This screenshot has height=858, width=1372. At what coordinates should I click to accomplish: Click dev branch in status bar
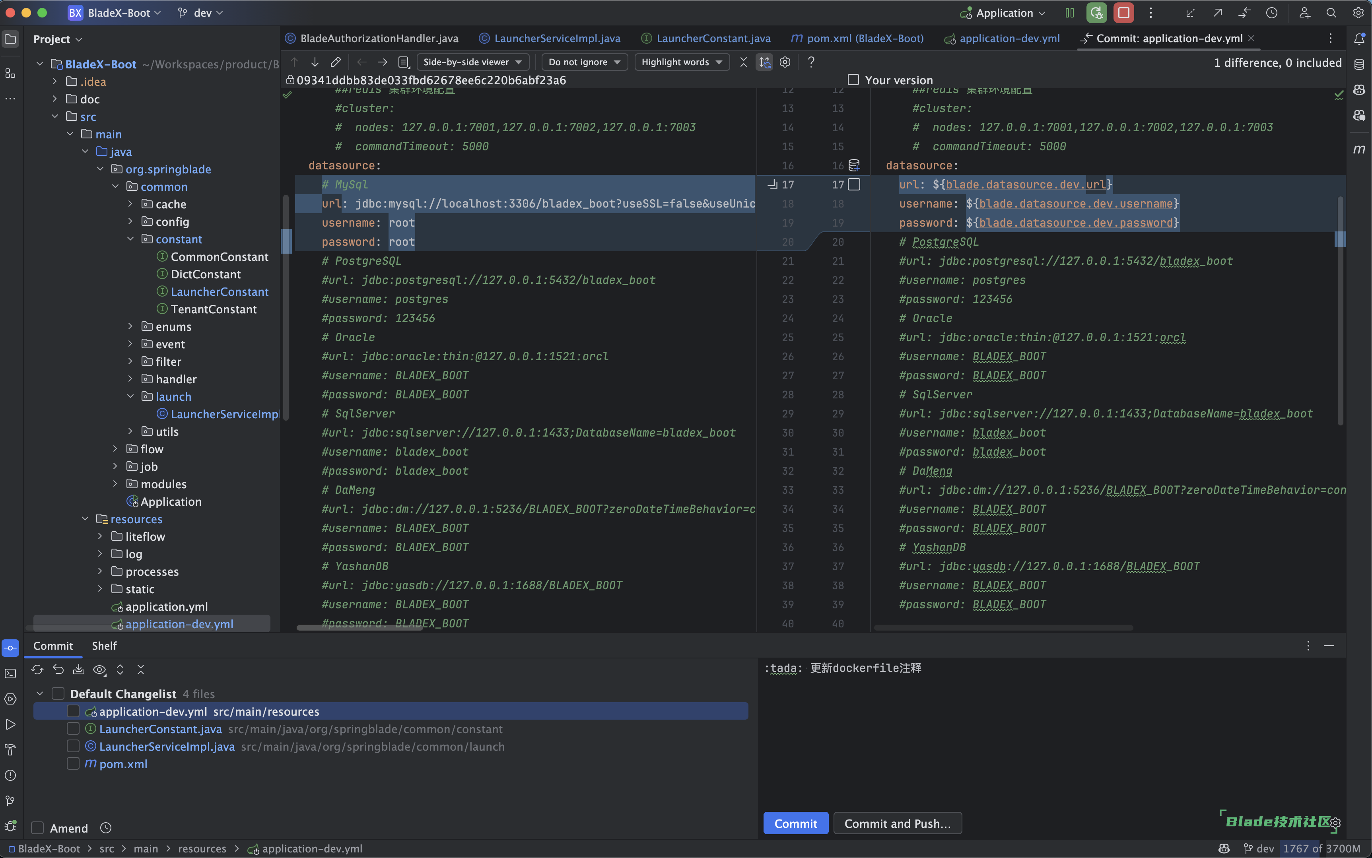click(1259, 848)
